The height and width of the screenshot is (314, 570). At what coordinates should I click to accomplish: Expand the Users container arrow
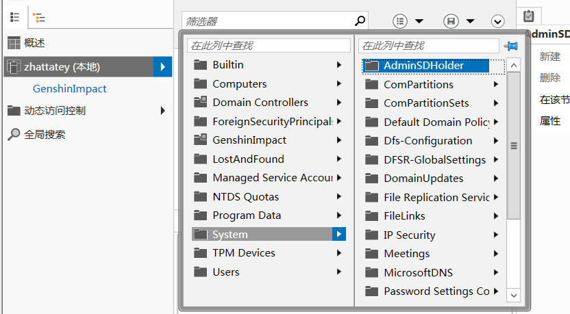pos(338,272)
